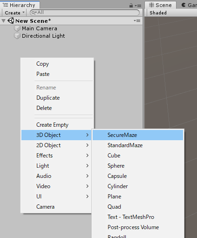The image size is (197, 238).
Task: Create a Sphere from the submenu
Action: pos(138,166)
